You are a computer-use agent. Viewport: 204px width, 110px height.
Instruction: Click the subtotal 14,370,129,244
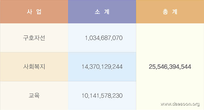[x=102, y=67]
